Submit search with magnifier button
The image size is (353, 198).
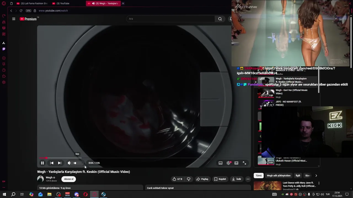(220, 19)
